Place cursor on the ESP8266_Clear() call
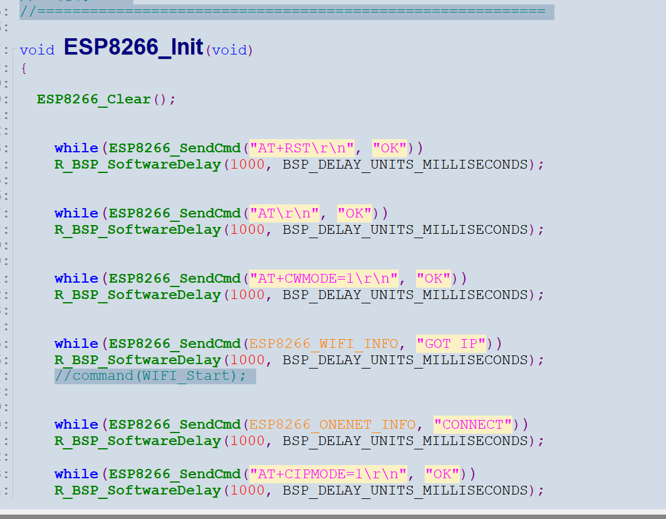 (106, 100)
